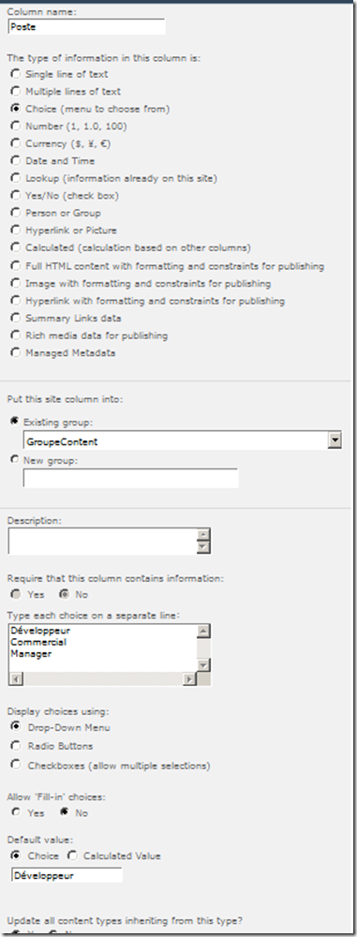The image size is (357, 937).
Task: Click the Column name text field
Action: [x=87, y=27]
